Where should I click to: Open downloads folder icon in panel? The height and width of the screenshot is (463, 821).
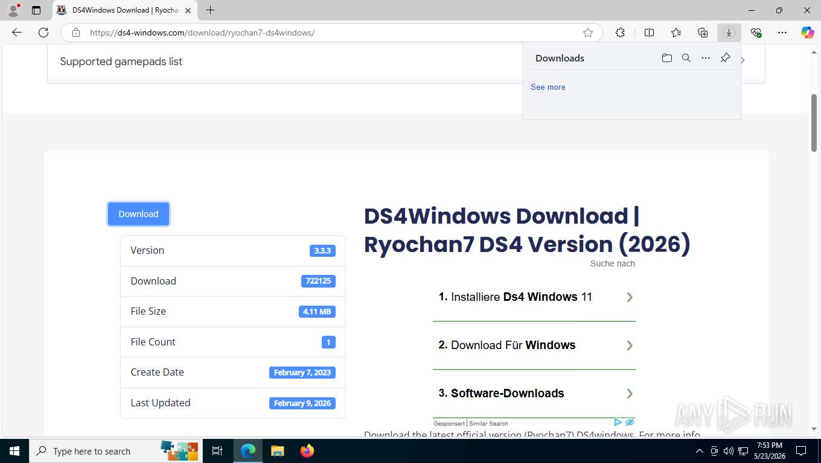(x=667, y=58)
